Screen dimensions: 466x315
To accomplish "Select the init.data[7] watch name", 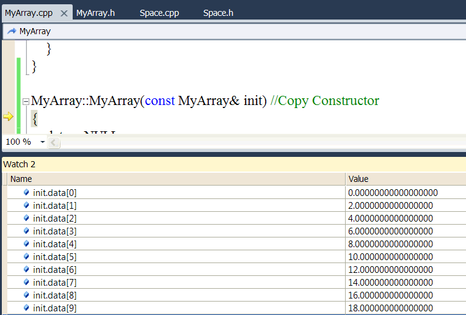I will click(x=55, y=282).
